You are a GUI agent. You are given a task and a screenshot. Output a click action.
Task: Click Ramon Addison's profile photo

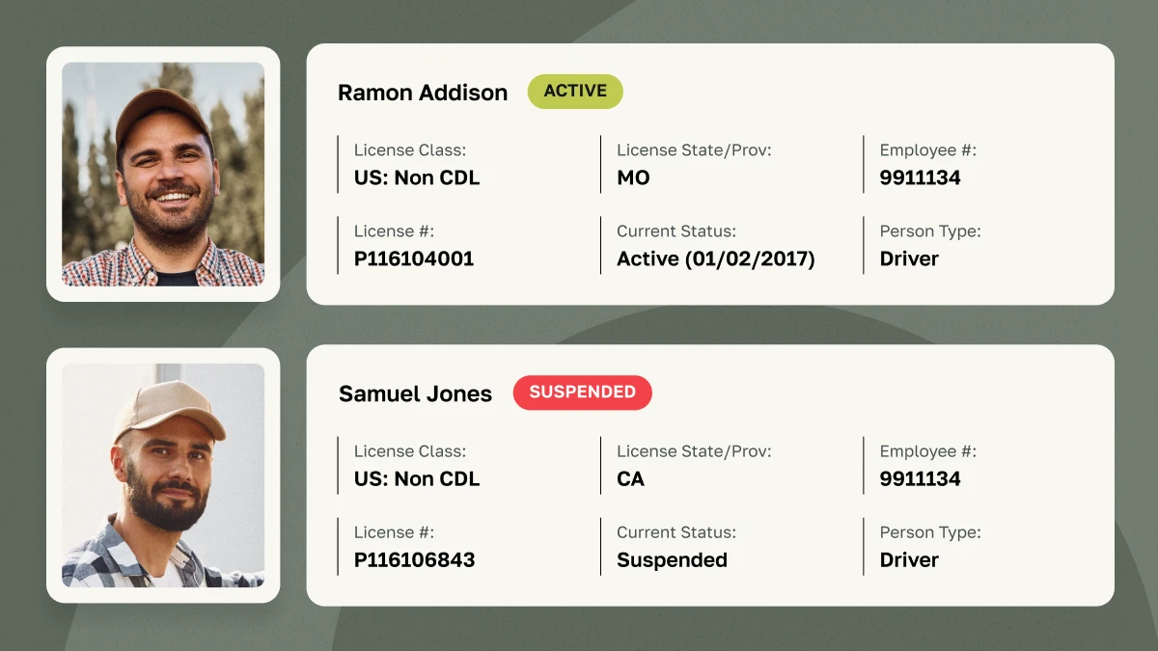[x=163, y=175]
